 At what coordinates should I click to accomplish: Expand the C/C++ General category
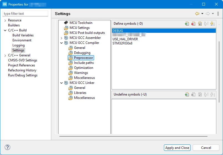coord(5,56)
